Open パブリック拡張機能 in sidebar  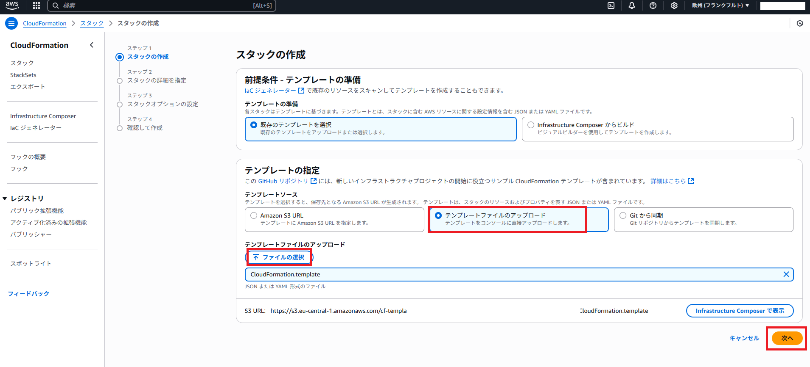(x=37, y=211)
